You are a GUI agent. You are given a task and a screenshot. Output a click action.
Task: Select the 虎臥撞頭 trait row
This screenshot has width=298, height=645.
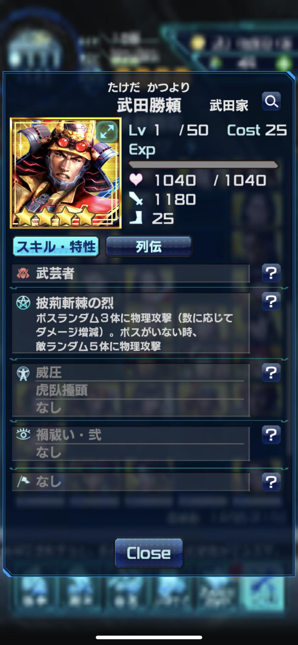[x=131, y=390]
